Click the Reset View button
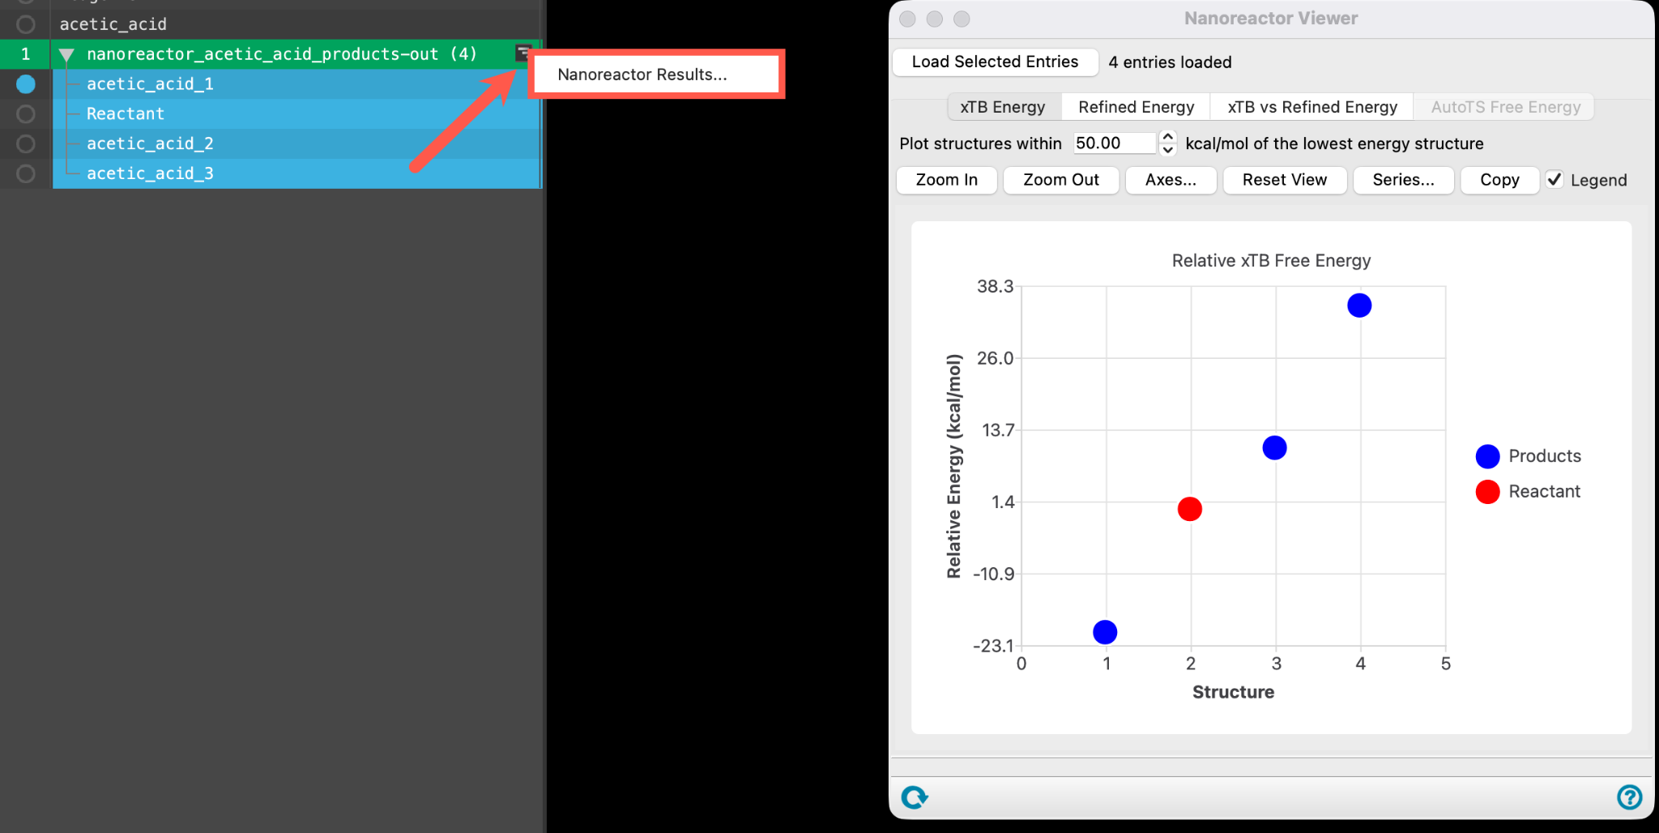Image resolution: width=1659 pixels, height=833 pixels. click(1285, 180)
